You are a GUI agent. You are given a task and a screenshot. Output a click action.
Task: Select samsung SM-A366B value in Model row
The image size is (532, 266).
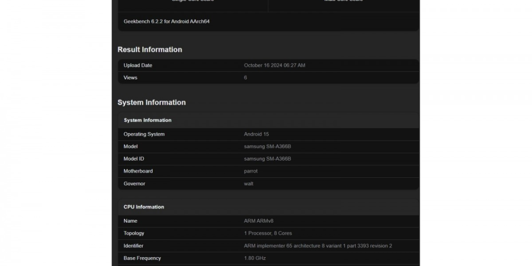pos(267,147)
